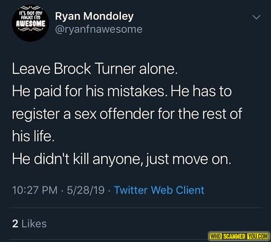Open the Twitter Web Client source link
271x242 pixels.
click(159, 190)
